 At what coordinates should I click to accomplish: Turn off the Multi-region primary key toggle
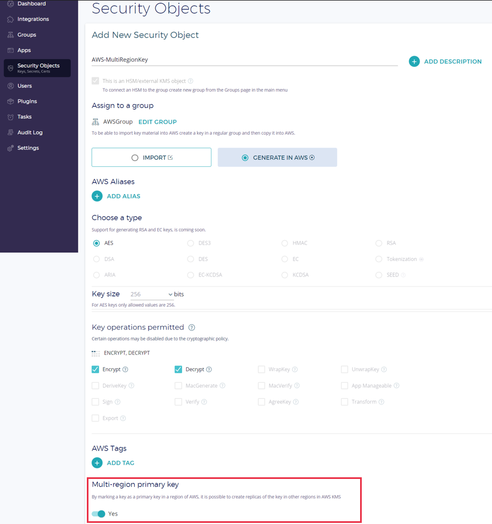coord(99,514)
